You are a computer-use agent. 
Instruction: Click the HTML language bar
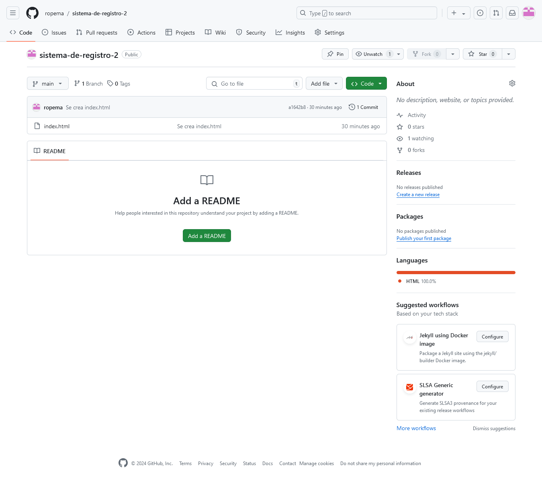456,273
